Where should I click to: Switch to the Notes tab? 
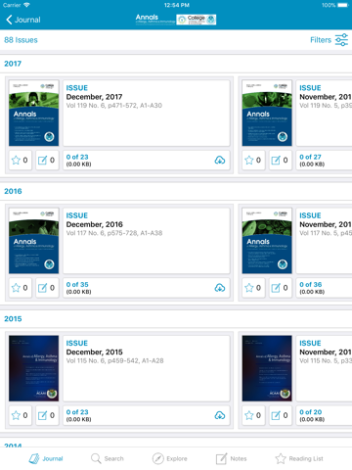[231, 458]
